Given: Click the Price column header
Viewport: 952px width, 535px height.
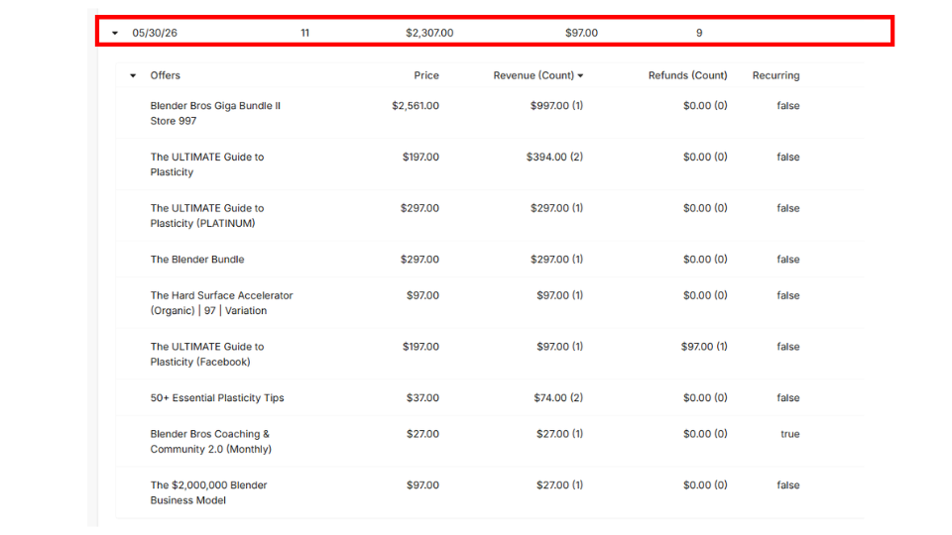Looking at the screenshot, I should [426, 75].
